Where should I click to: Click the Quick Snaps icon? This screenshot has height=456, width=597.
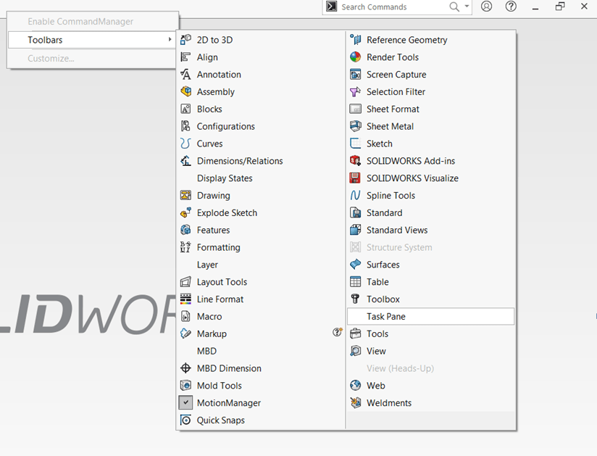tap(185, 420)
